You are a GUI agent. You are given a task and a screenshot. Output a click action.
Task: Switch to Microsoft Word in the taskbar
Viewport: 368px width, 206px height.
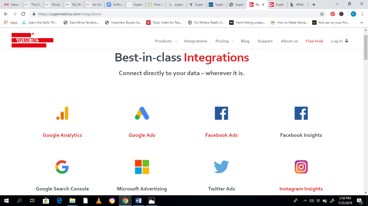(138, 201)
